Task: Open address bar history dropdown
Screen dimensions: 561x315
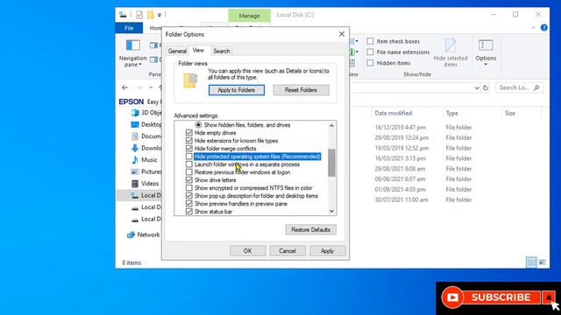Action: tap(477, 87)
